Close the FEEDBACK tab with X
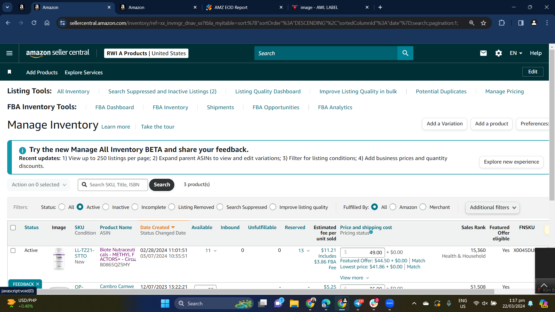The height and width of the screenshot is (312, 555). tap(38, 284)
